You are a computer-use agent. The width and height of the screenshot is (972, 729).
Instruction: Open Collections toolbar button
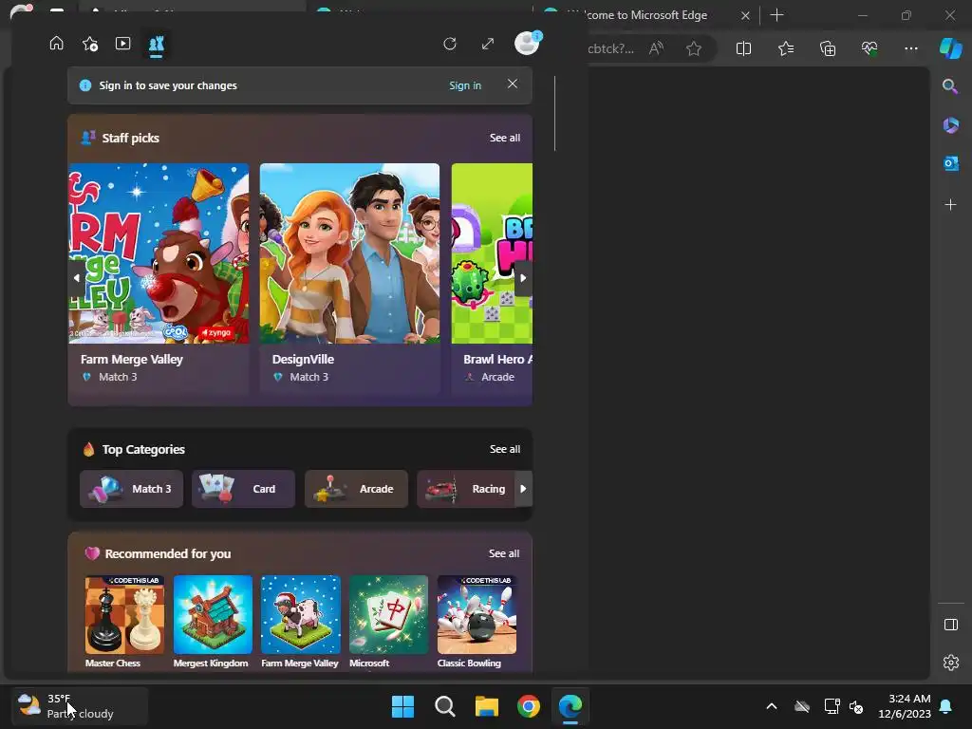[828, 48]
